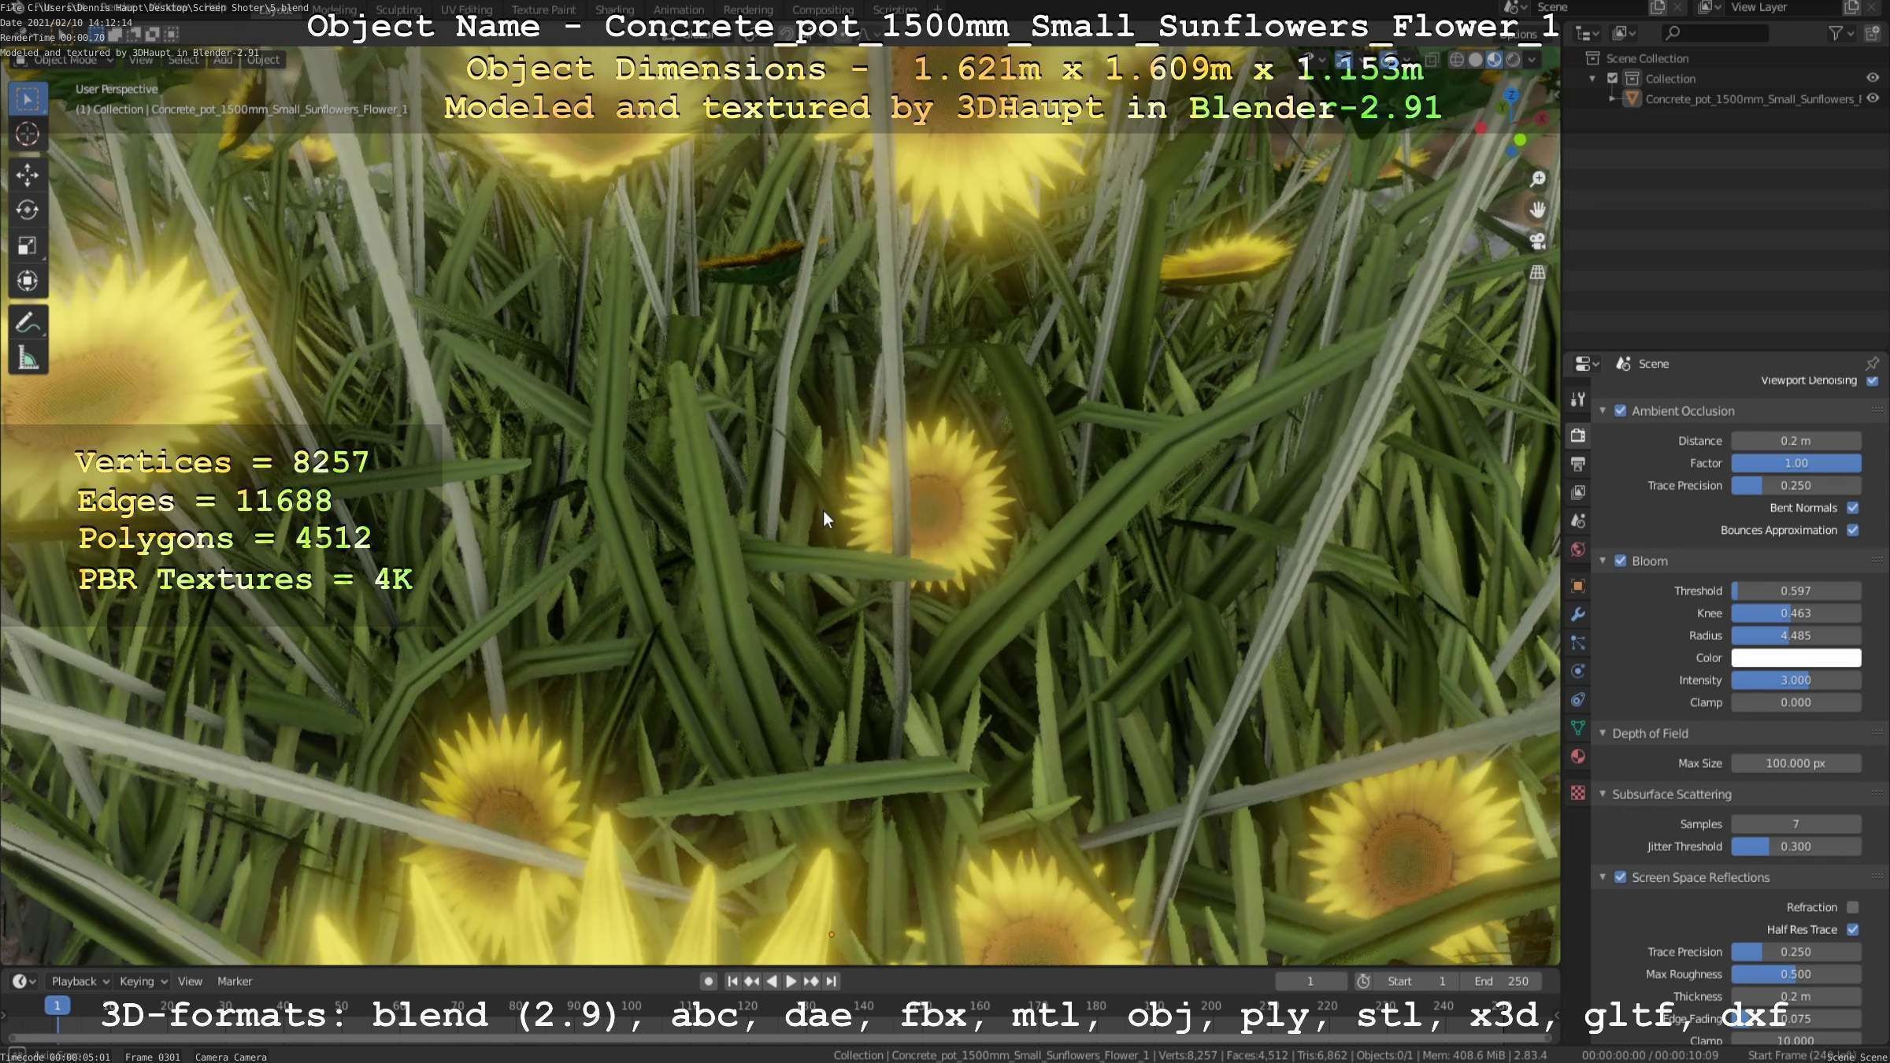Open the Render properties tab

(x=1577, y=435)
